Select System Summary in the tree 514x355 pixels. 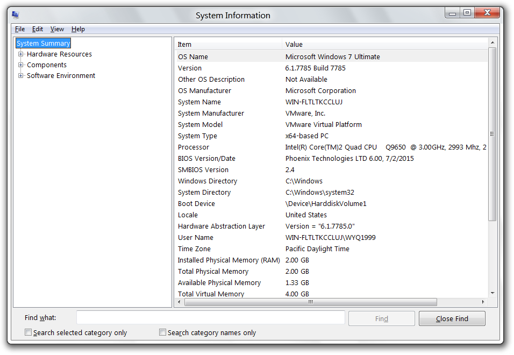point(43,44)
